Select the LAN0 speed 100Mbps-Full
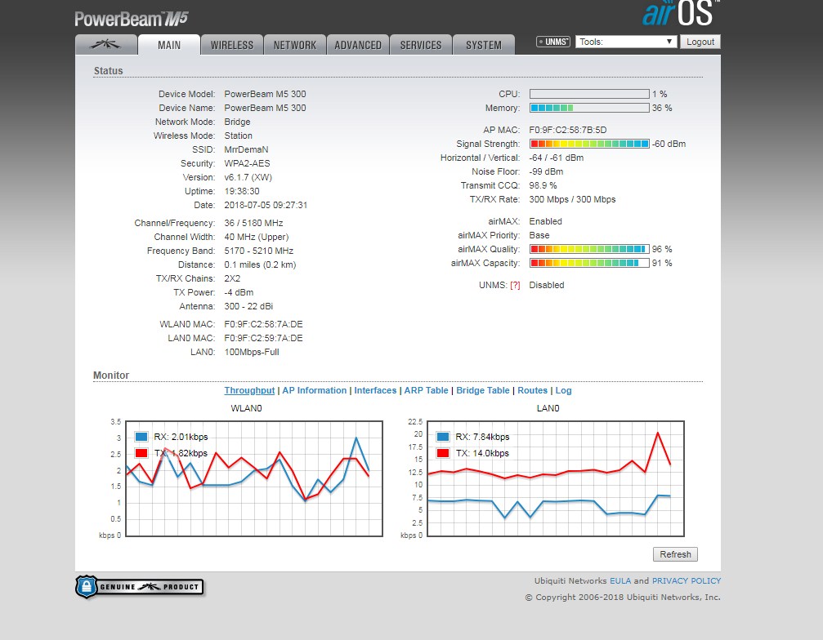Screen dimensions: 823x640 coord(252,352)
